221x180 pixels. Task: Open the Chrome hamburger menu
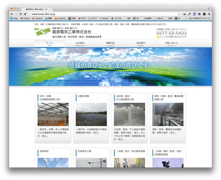209,14
